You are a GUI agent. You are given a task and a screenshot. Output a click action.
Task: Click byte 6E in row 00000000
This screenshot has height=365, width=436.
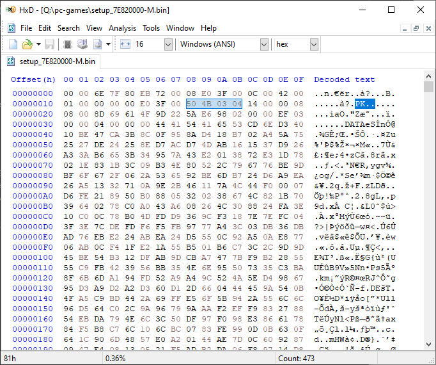click(x=99, y=93)
